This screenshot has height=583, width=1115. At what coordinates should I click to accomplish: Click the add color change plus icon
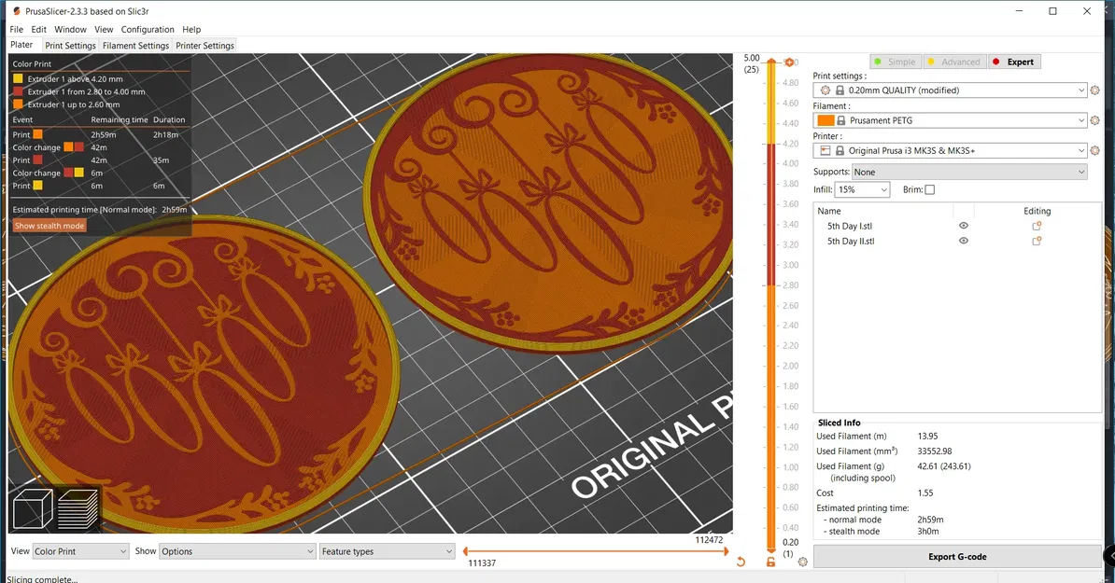click(x=788, y=62)
